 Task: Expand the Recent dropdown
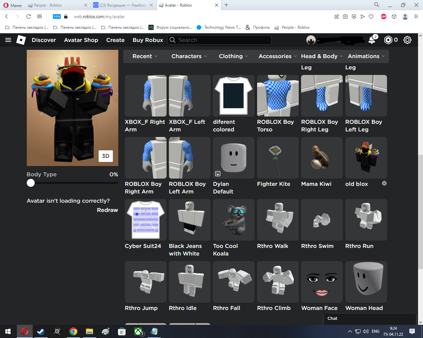pyautogui.click(x=145, y=56)
